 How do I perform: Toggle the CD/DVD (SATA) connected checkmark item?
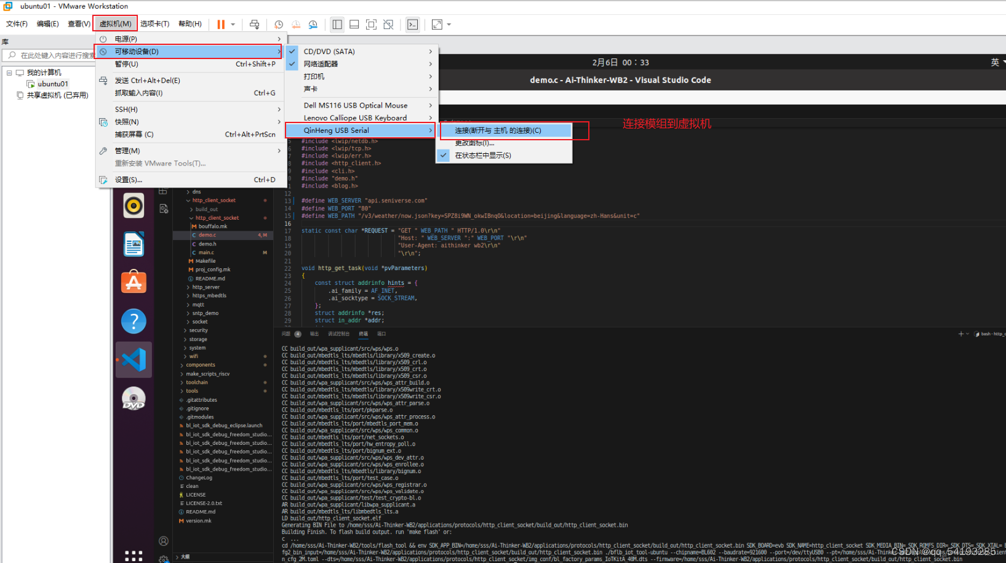[x=361, y=52]
